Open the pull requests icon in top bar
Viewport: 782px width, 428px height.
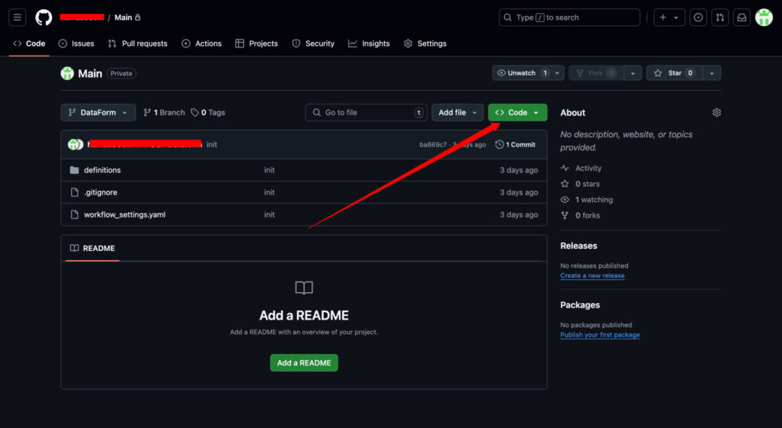pos(719,18)
